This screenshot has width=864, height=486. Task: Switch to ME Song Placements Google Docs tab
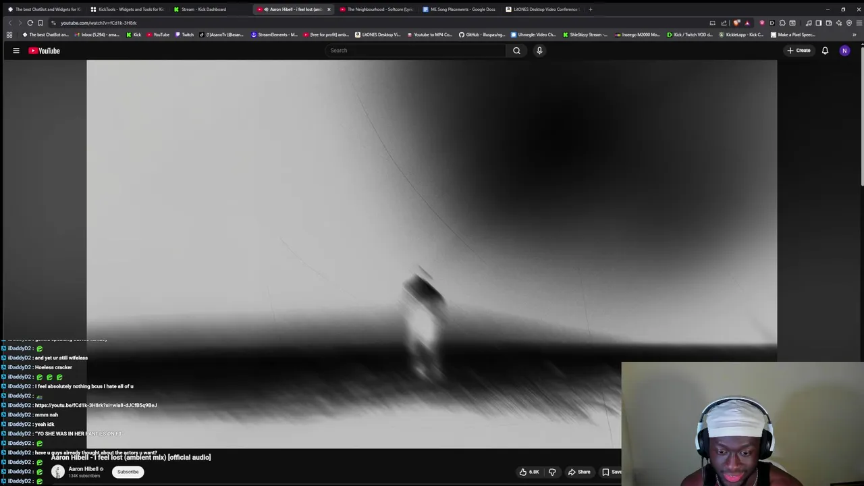pos(459,9)
